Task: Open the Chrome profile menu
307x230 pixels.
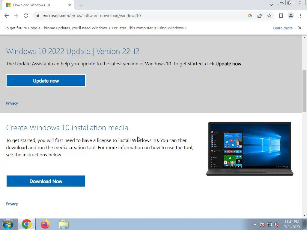Action: pyautogui.click(x=291, y=16)
